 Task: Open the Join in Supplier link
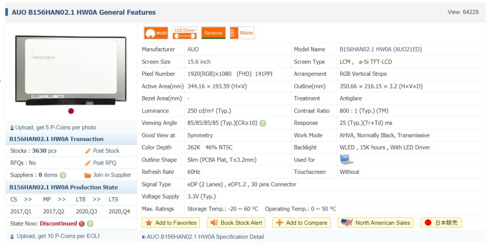(x=112, y=175)
